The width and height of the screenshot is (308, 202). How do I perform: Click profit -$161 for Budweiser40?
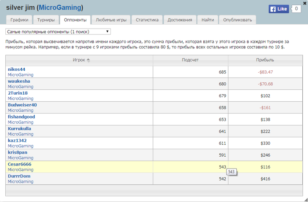tap(265, 108)
